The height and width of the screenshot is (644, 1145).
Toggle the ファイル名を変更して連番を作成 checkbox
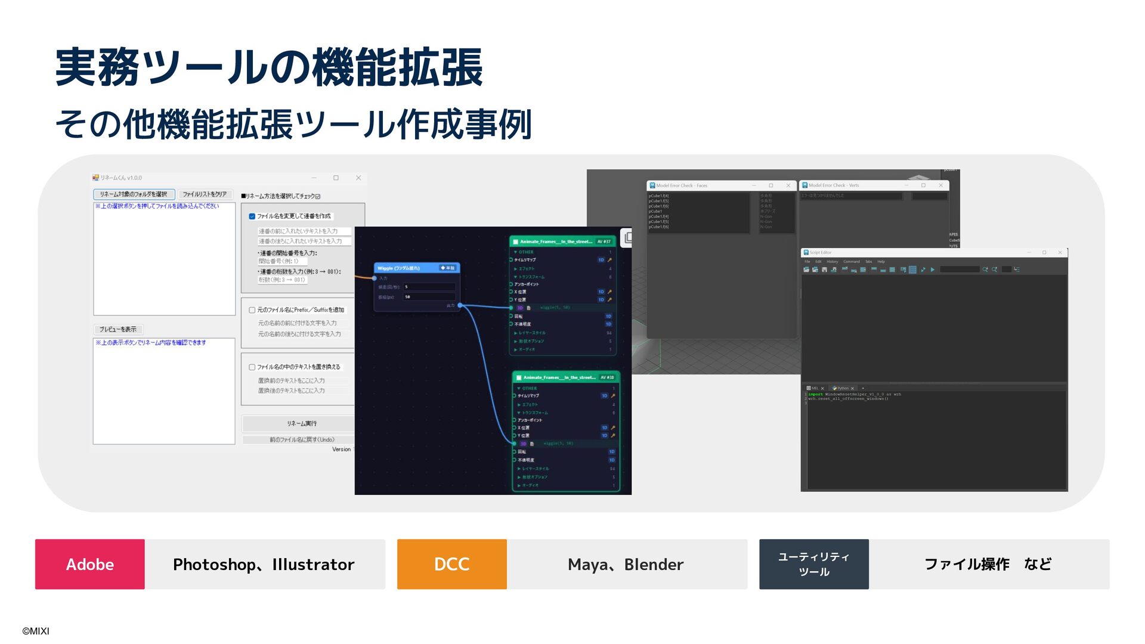pyautogui.click(x=252, y=216)
